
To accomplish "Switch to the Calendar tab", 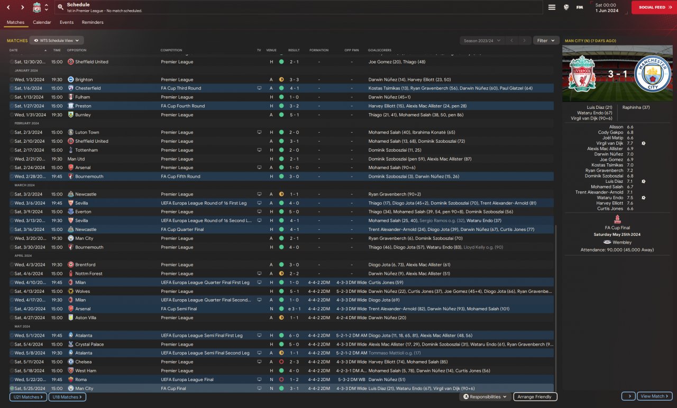I will [42, 23].
